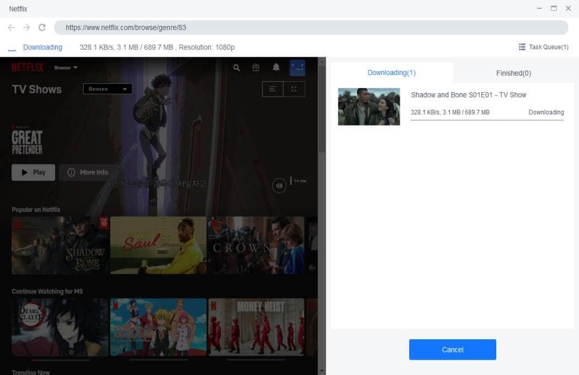Click the Trending Now heading

(31, 372)
